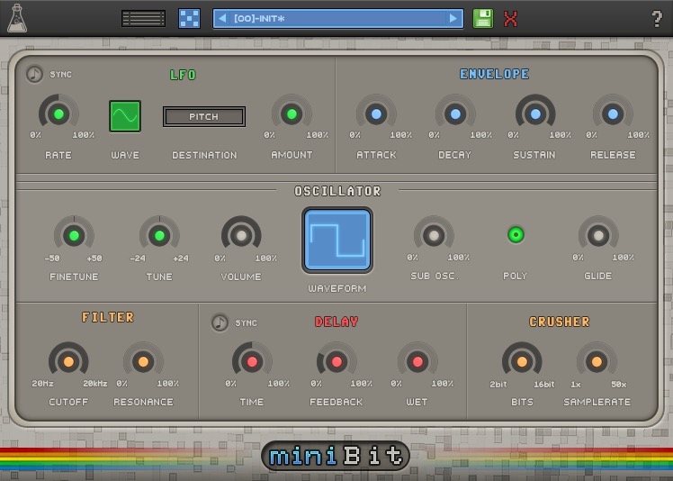The image size is (673, 481).
Task: Toggle LFO sync note button
Action: point(34,75)
